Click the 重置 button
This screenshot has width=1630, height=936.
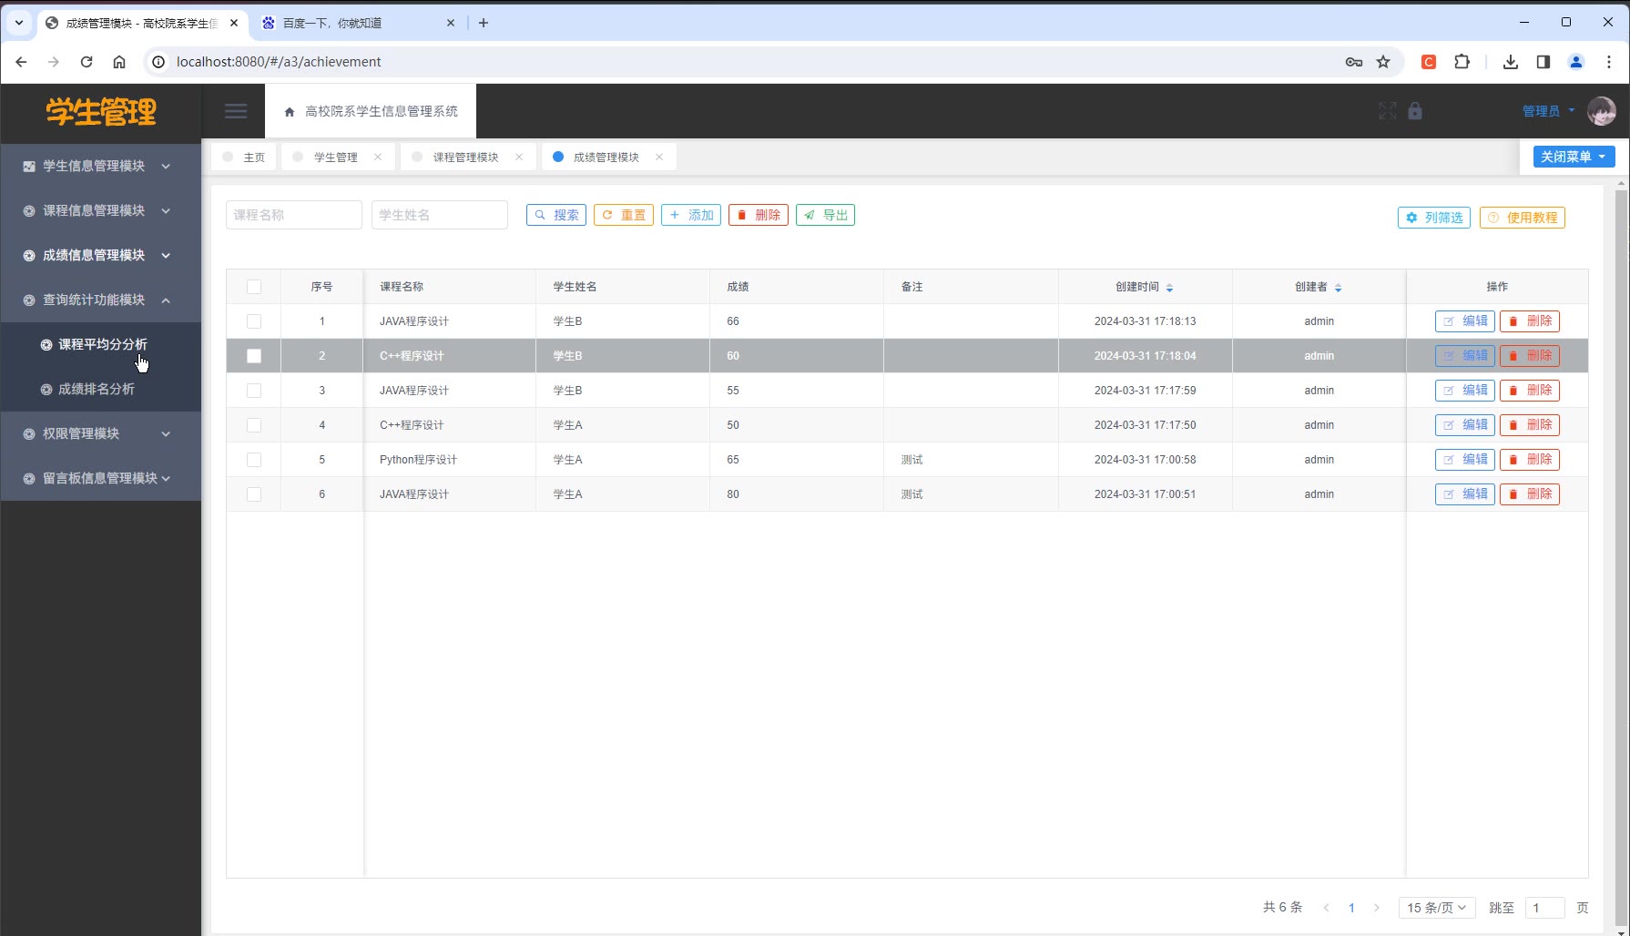pos(624,215)
